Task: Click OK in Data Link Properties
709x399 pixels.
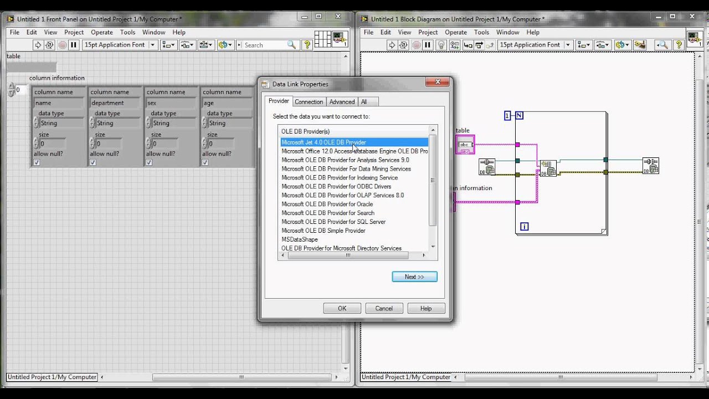Action: pyautogui.click(x=342, y=308)
